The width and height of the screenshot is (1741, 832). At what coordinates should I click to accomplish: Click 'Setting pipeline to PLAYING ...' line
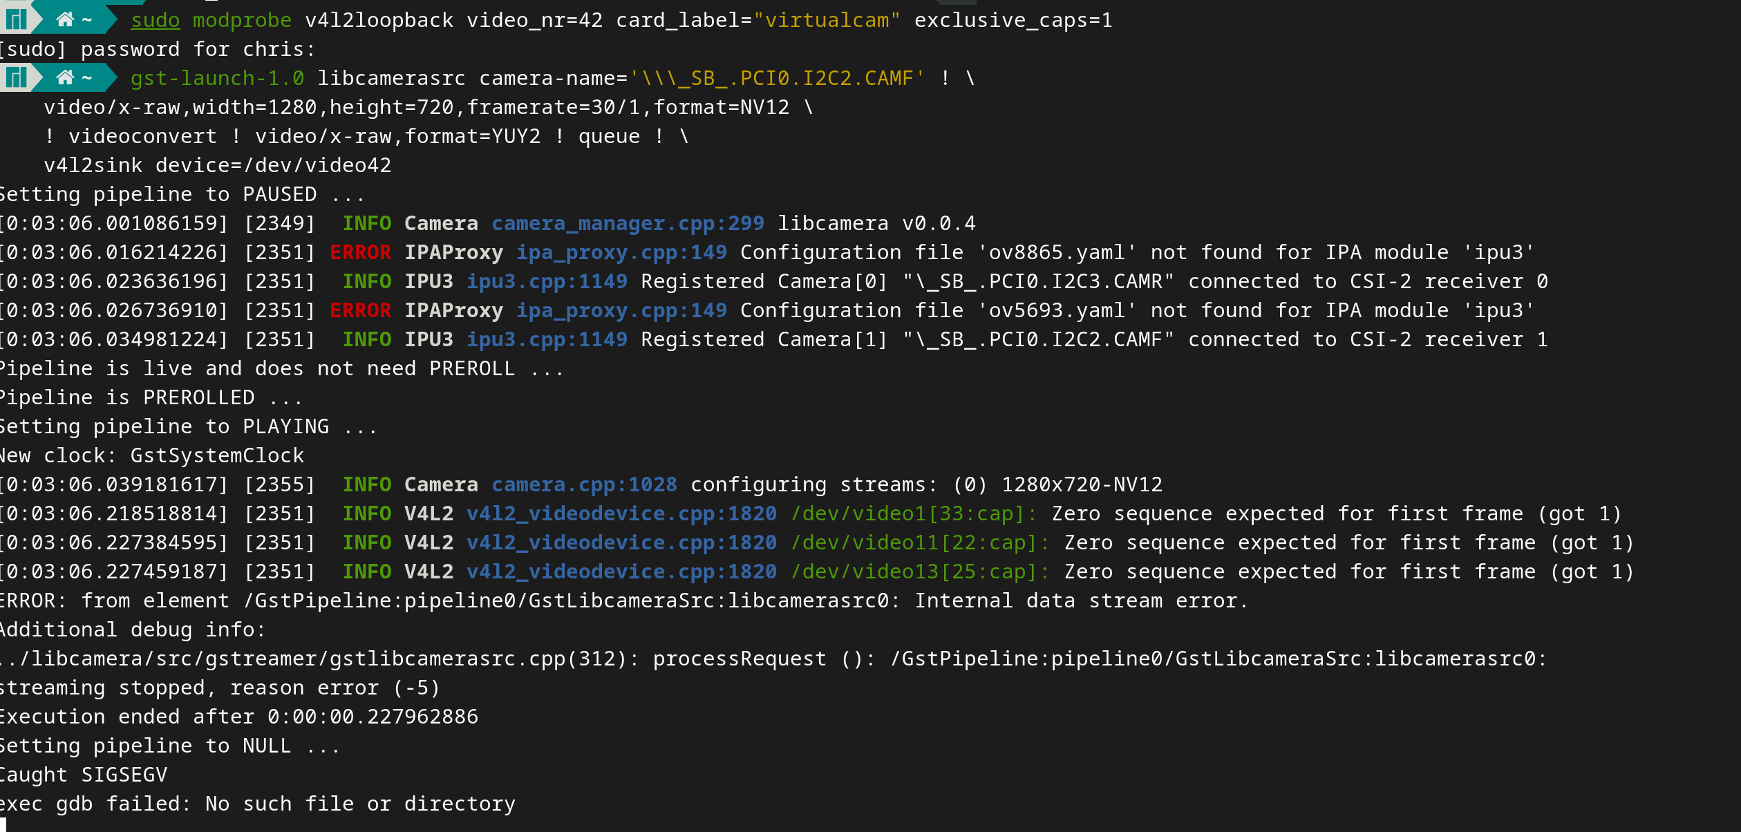188,427
